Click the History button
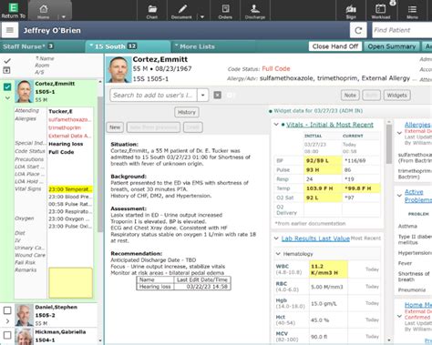The width and height of the screenshot is (432, 345). 187,112
